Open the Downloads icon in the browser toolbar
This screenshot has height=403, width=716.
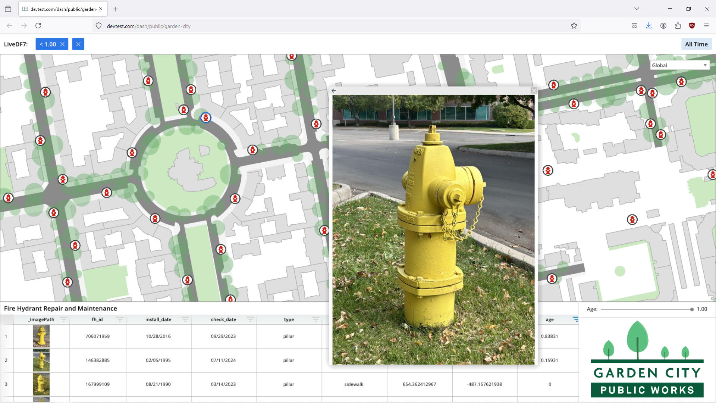click(649, 25)
